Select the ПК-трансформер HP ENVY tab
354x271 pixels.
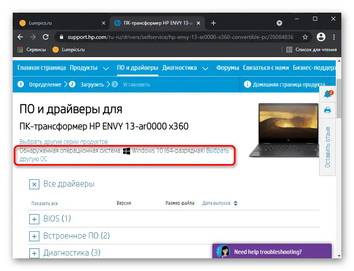pyautogui.click(x=157, y=23)
